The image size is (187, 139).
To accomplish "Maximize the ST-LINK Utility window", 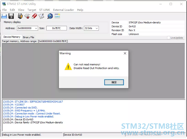I will pyautogui.click(x=171, y=4).
